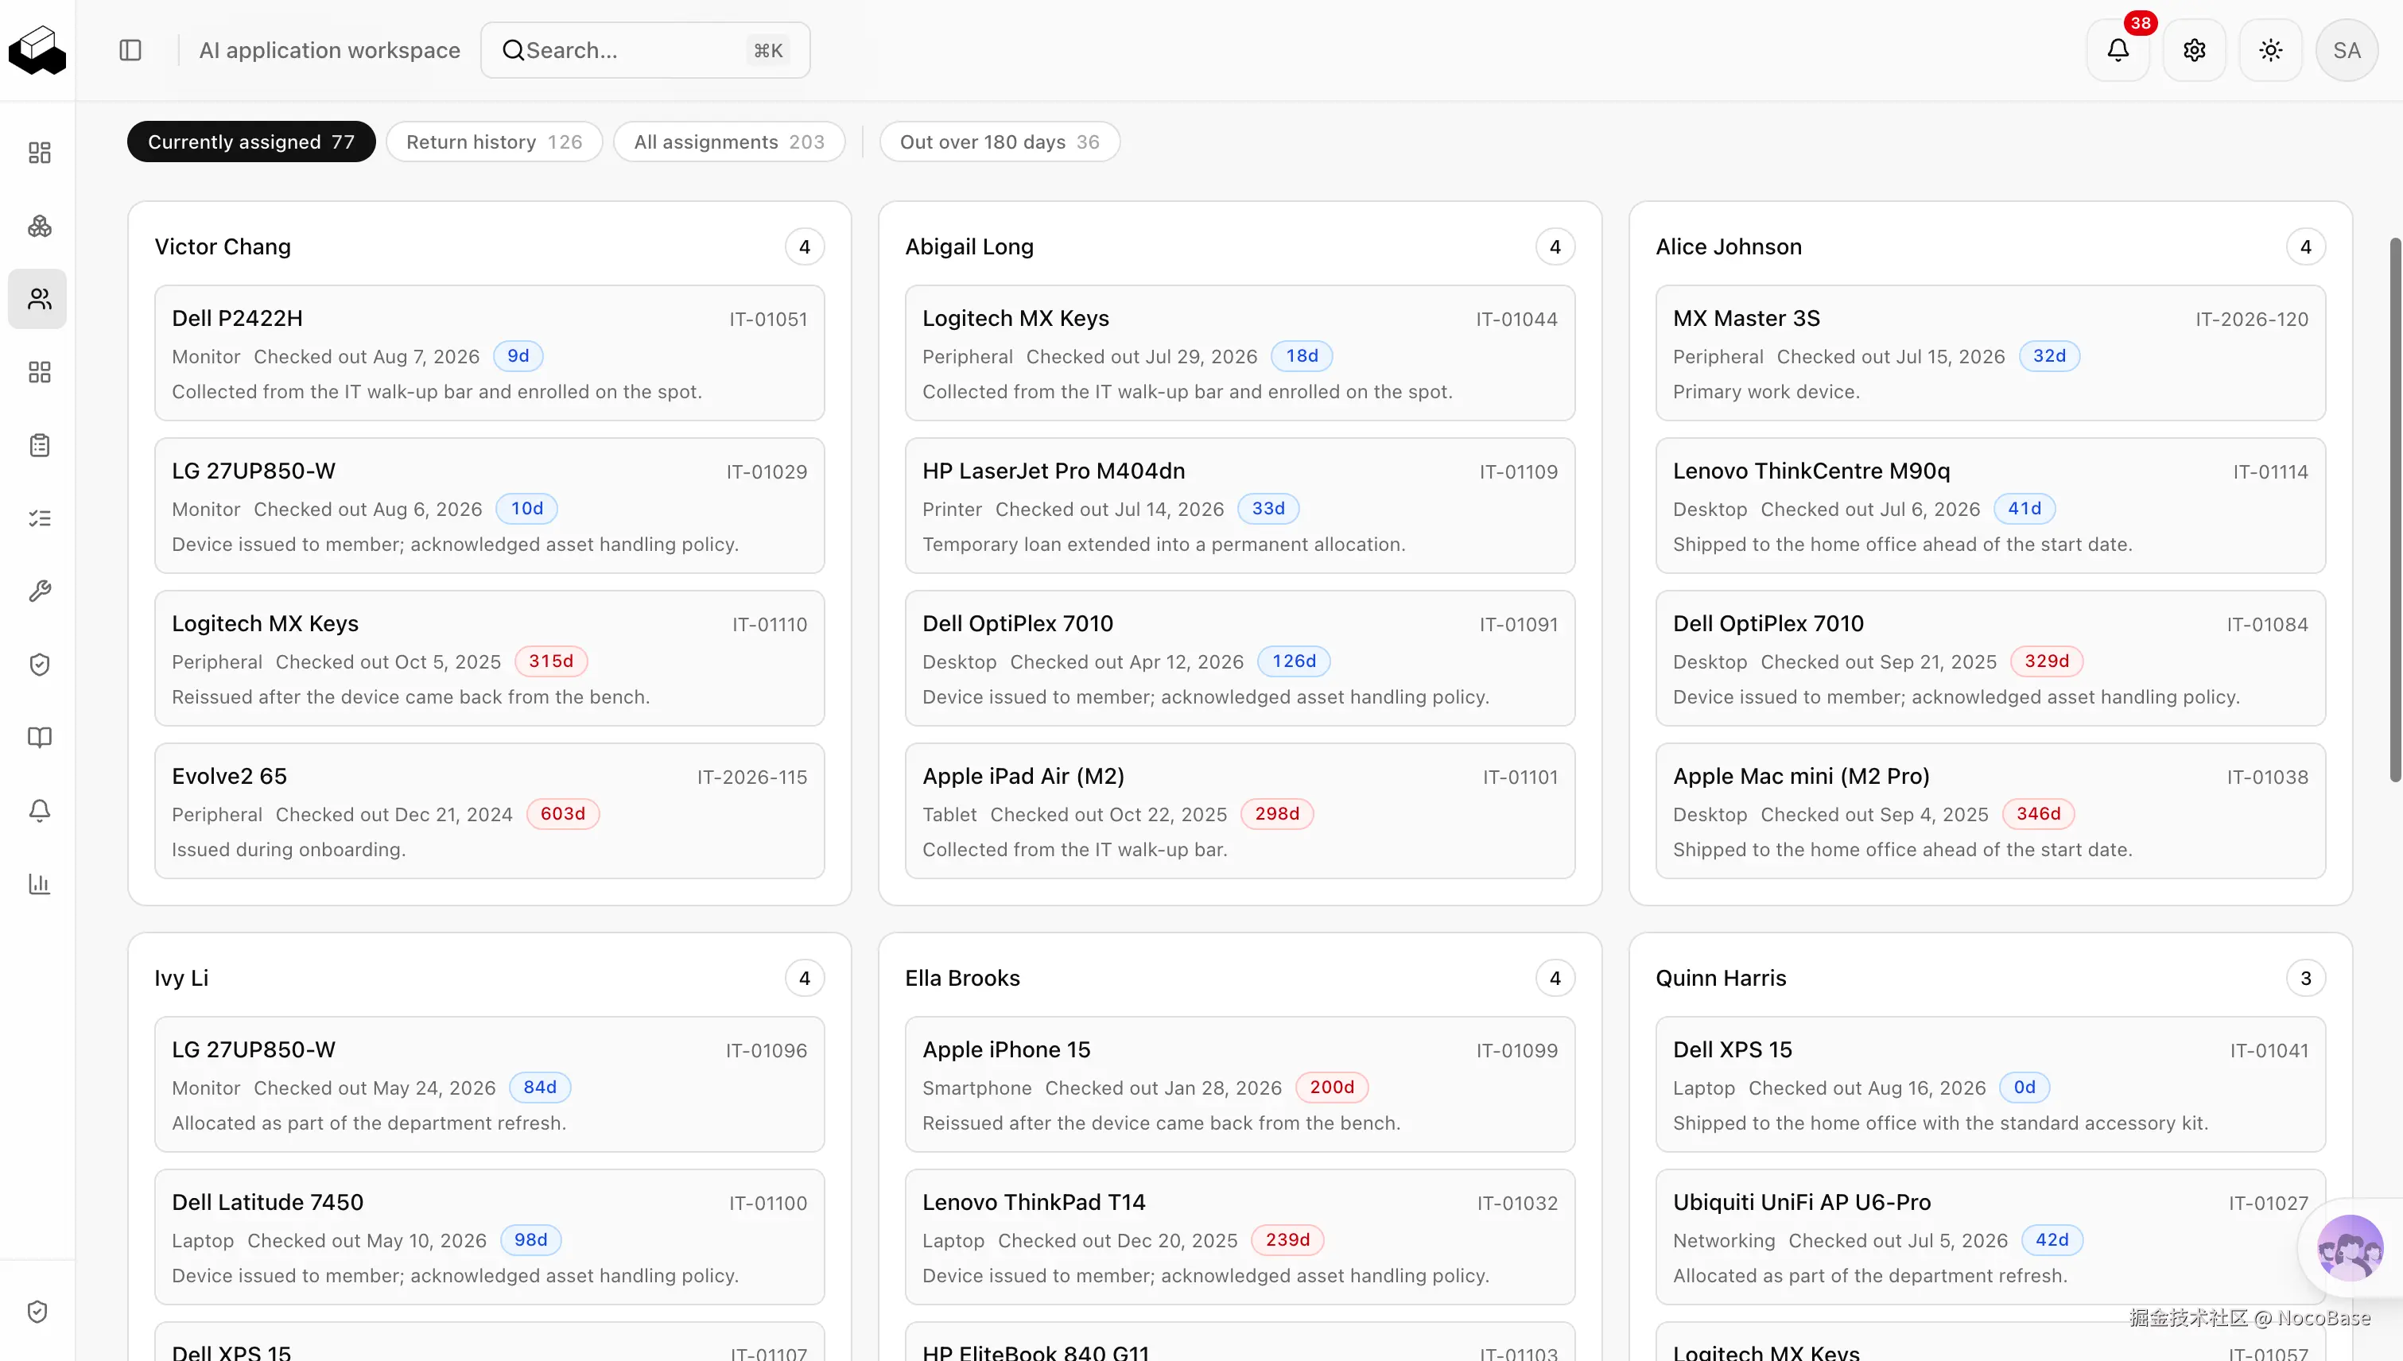
Task: Collapse the sidebar with the panel toggle
Action: coord(131,50)
